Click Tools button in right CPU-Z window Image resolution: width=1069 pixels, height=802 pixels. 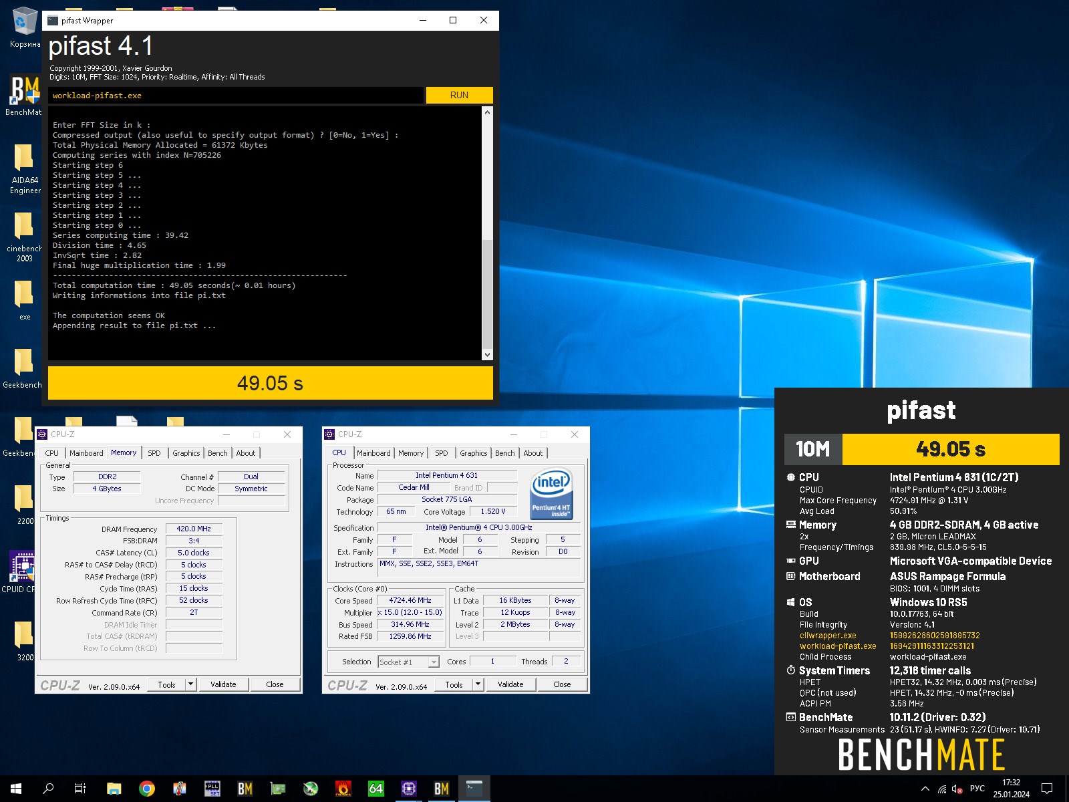point(454,684)
